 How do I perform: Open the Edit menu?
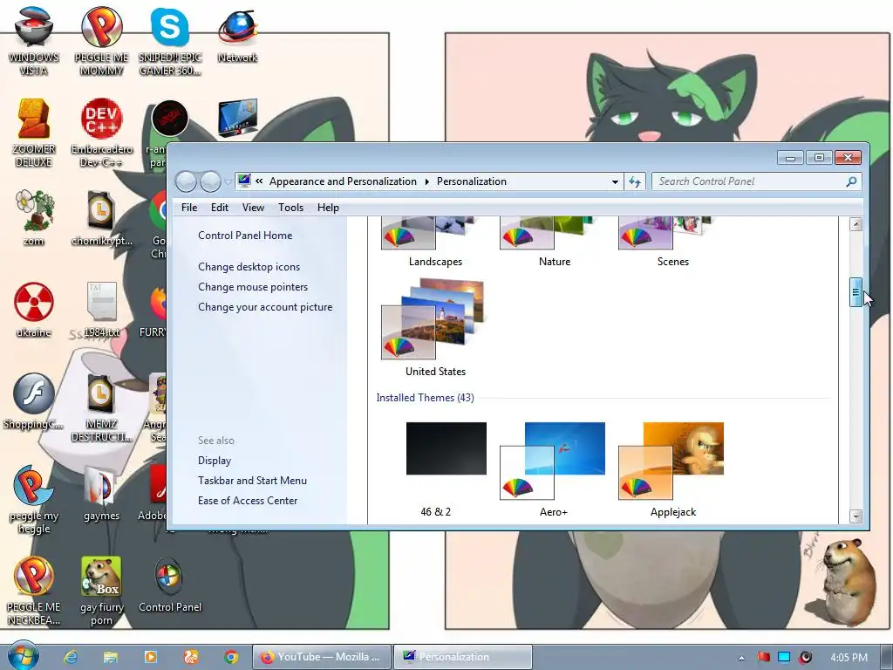click(219, 208)
